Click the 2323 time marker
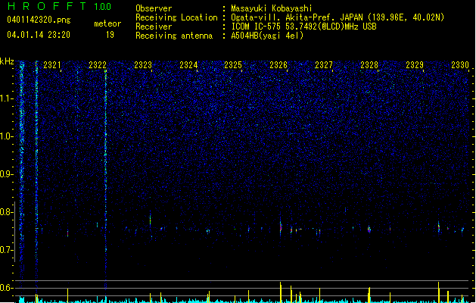The height and width of the screenshot is (303, 476). tap(143, 65)
